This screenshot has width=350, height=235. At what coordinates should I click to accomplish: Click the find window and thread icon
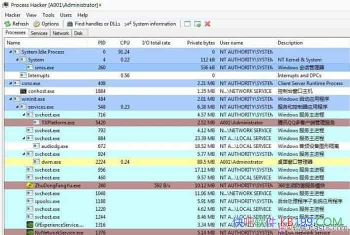[x=197, y=24]
